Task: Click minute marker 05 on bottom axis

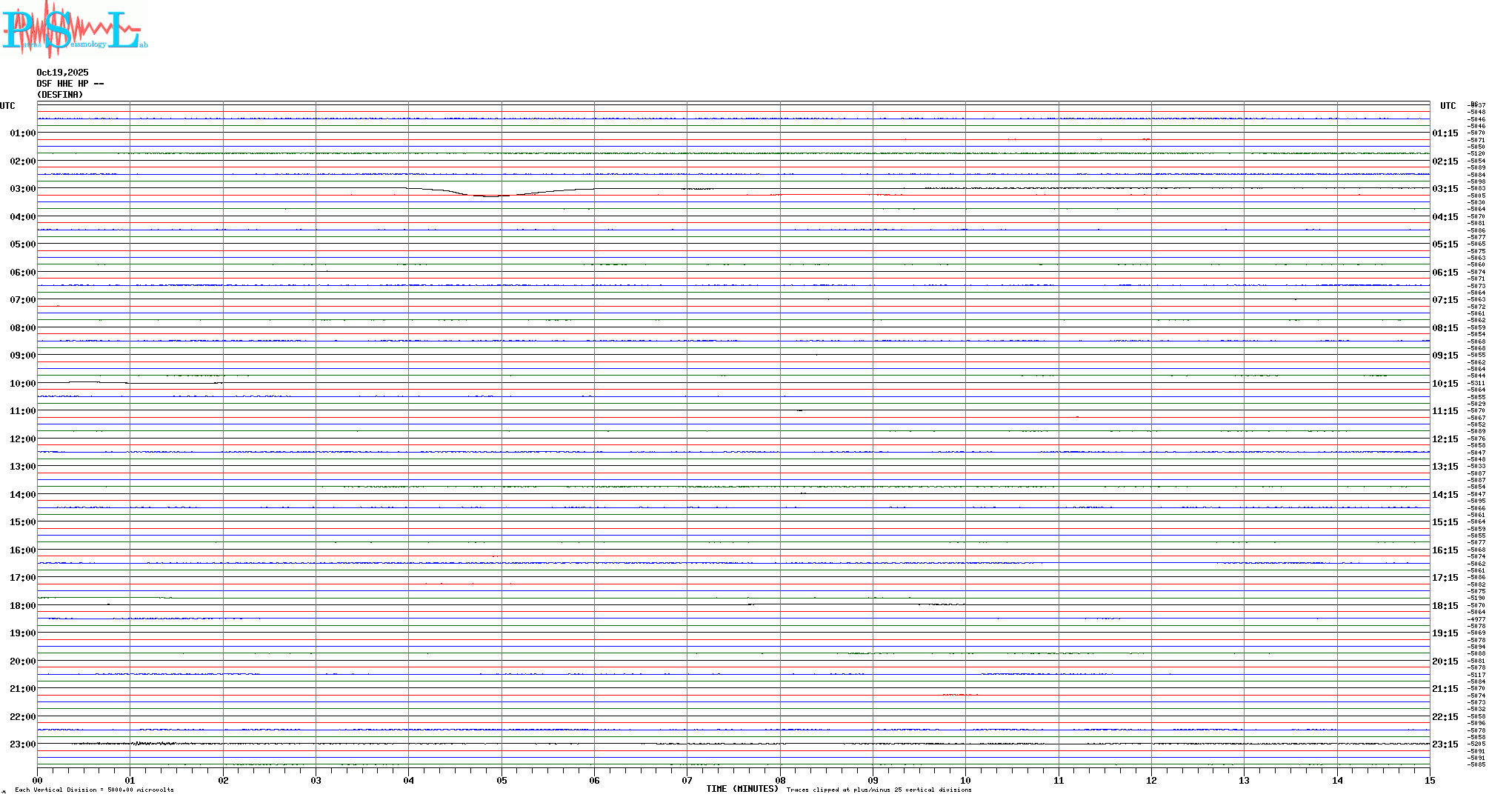Action: 502,781
